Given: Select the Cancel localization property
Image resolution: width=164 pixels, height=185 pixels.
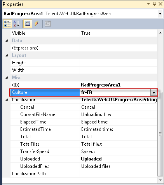Looking at the screenshot, I should [27, 107].
